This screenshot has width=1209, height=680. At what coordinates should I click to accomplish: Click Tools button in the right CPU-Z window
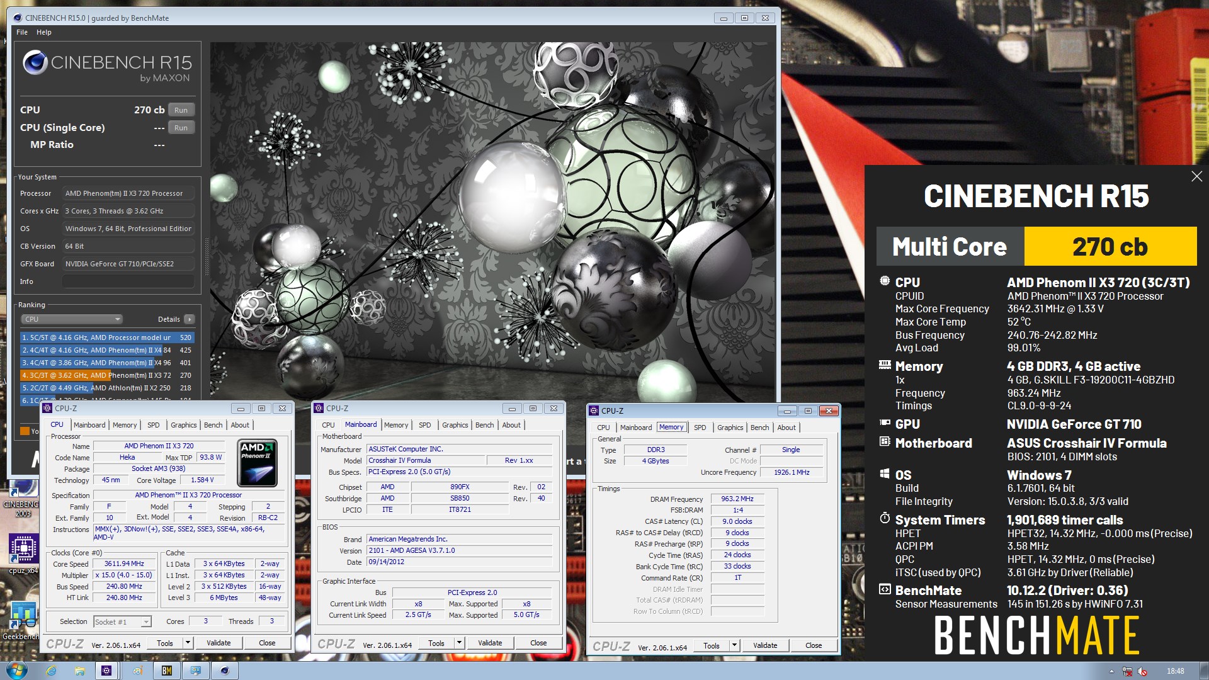[712, 645]
